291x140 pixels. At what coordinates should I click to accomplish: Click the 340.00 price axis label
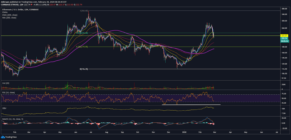click(285, 14)
